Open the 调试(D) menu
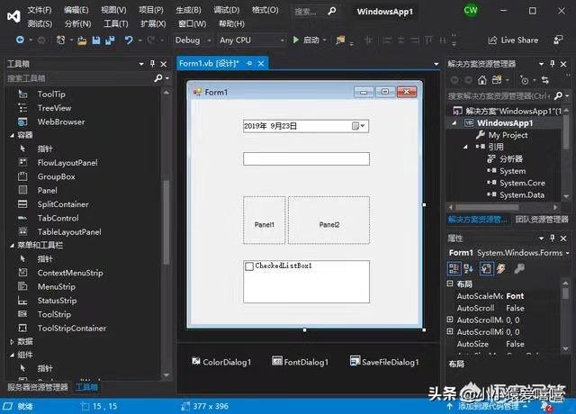The height and width of the screenshot is (414, 576). click(227, 10)
